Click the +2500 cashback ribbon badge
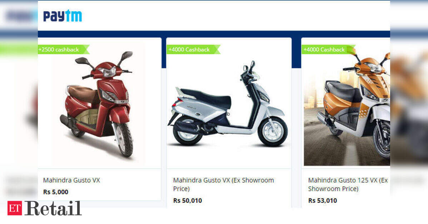 tap(63, 49)
